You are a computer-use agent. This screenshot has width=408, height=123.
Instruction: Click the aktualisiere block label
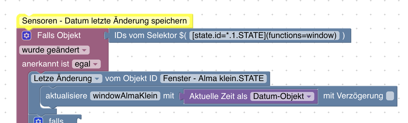coord(66,96)
